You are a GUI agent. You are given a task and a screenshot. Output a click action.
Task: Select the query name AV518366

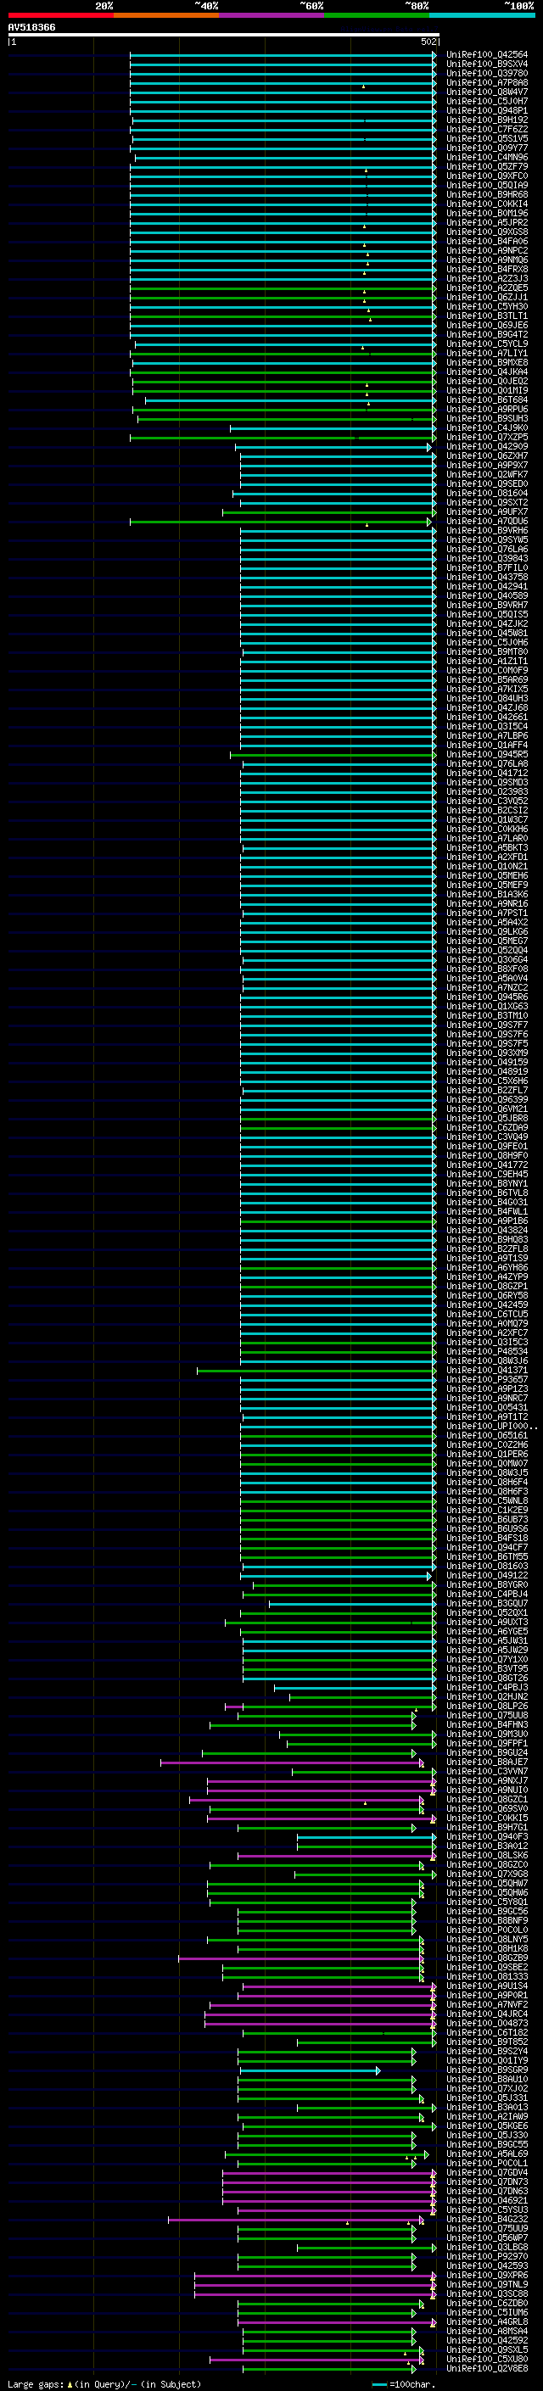tap(31, 28)
